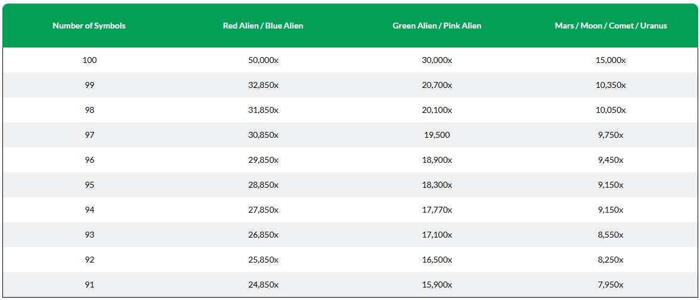
Task: Select the 28,850x payout value
Action: [x=263, y=185]
